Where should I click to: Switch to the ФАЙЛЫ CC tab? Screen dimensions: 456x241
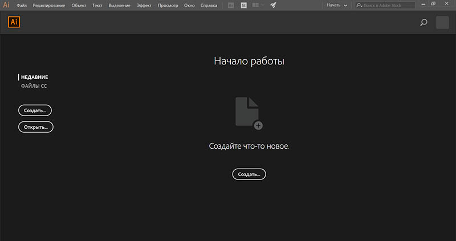pyautogui.click(x=34, y=86)
